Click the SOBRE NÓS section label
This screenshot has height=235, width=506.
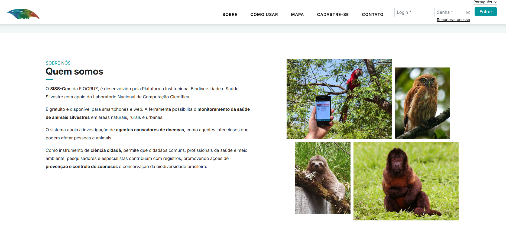pos(58,63)
